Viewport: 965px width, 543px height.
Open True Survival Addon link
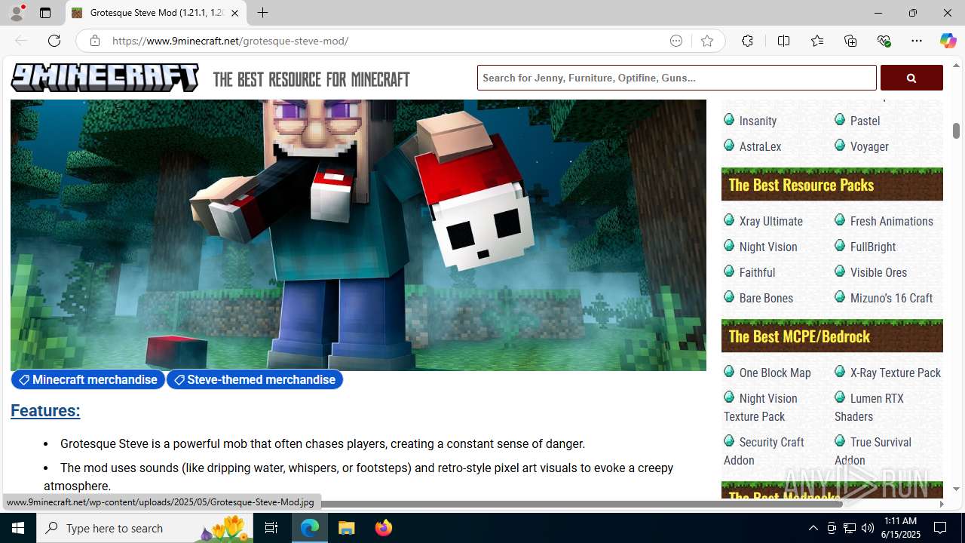pos(873,451)
